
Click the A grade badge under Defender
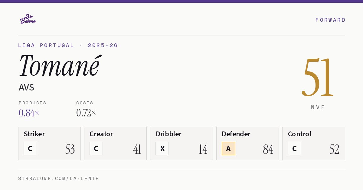point(228,148)
